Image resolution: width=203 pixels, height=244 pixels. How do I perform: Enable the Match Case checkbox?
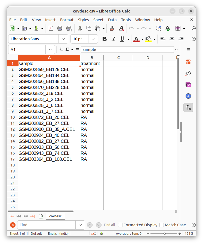pyautogui.click(x=162, y=225)
